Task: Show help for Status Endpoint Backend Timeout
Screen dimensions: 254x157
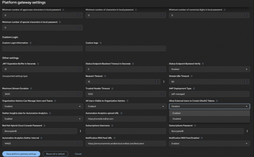Action: (133, 64)
